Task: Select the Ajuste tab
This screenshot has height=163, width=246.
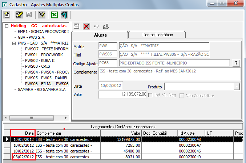Action: [x=100, y=35]
